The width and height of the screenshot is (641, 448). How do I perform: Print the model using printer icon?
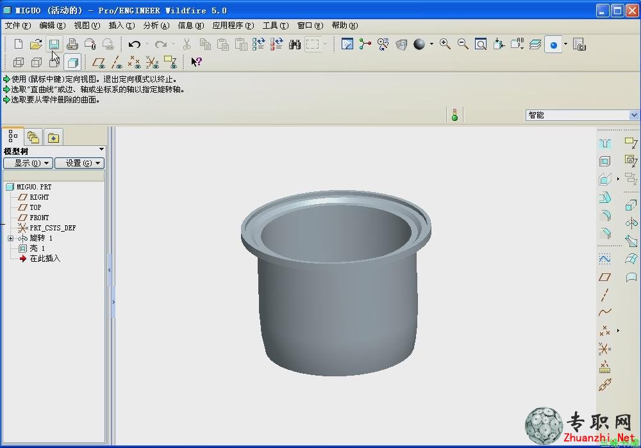click(72, 44)
